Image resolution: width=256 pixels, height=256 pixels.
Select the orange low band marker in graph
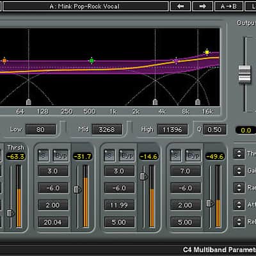[4, 61]
